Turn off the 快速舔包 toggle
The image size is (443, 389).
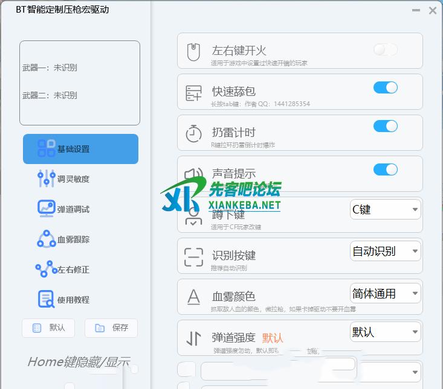[385, 88]
